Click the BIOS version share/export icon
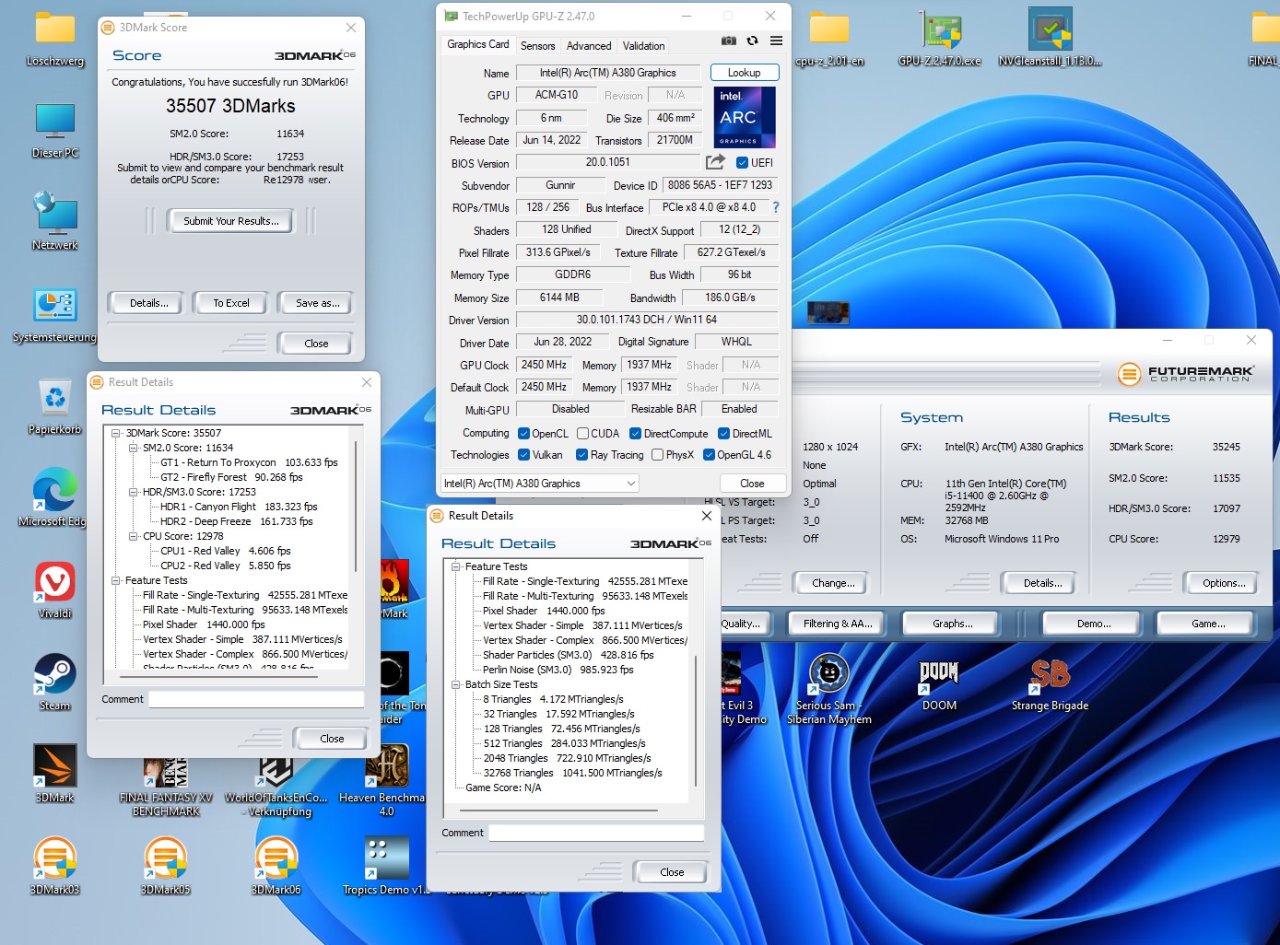Image resolution: width=1280 pixels, height=945 pixels. point(715,162)
